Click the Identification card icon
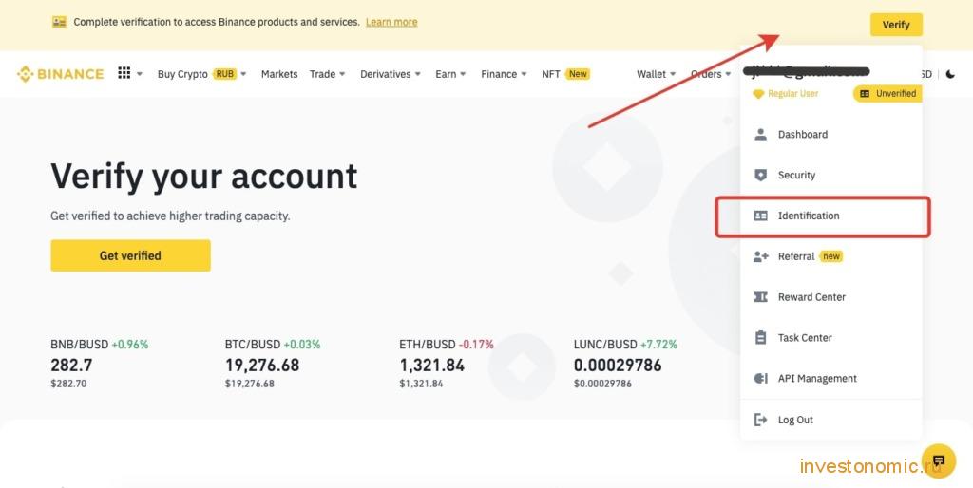973x488 pixels. [760, 216]
